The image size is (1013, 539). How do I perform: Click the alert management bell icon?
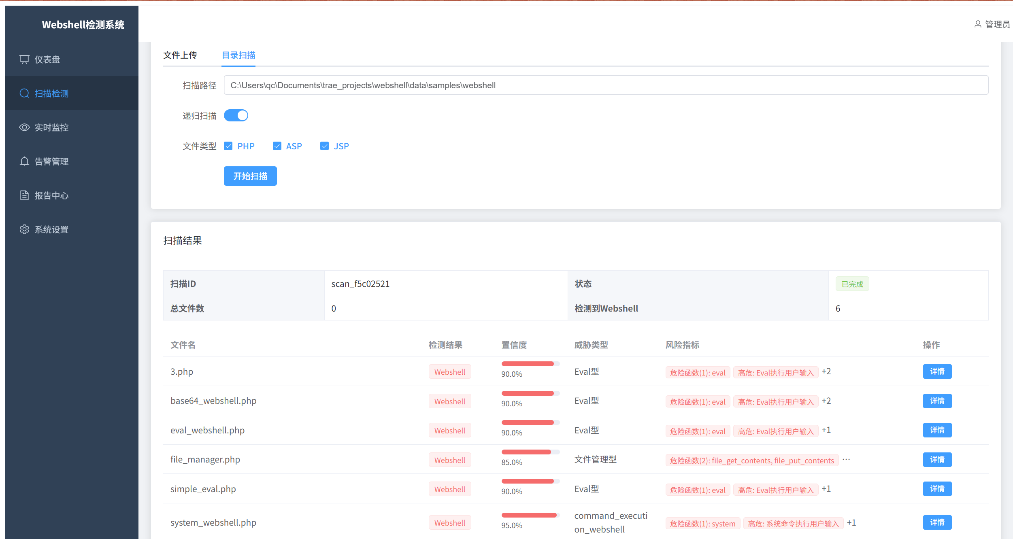(x=24, y=161)
